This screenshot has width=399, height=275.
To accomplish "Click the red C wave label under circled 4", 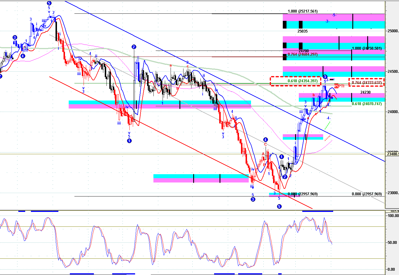I will point(266,144).
